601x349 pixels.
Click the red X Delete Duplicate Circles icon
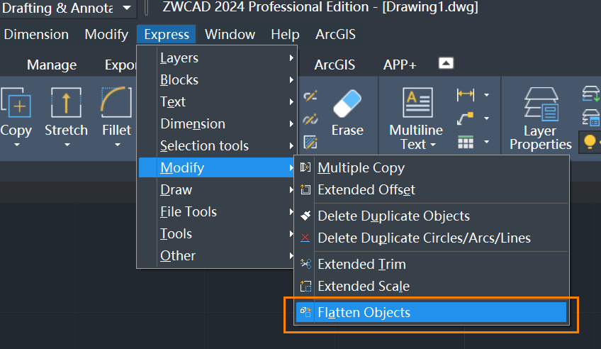click(x=305, y=238)
